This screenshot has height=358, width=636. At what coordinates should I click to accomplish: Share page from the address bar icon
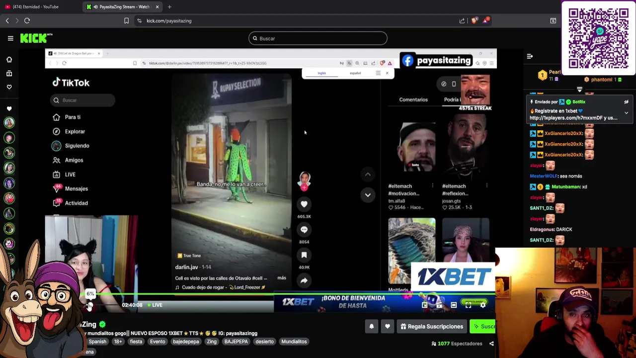462,20
